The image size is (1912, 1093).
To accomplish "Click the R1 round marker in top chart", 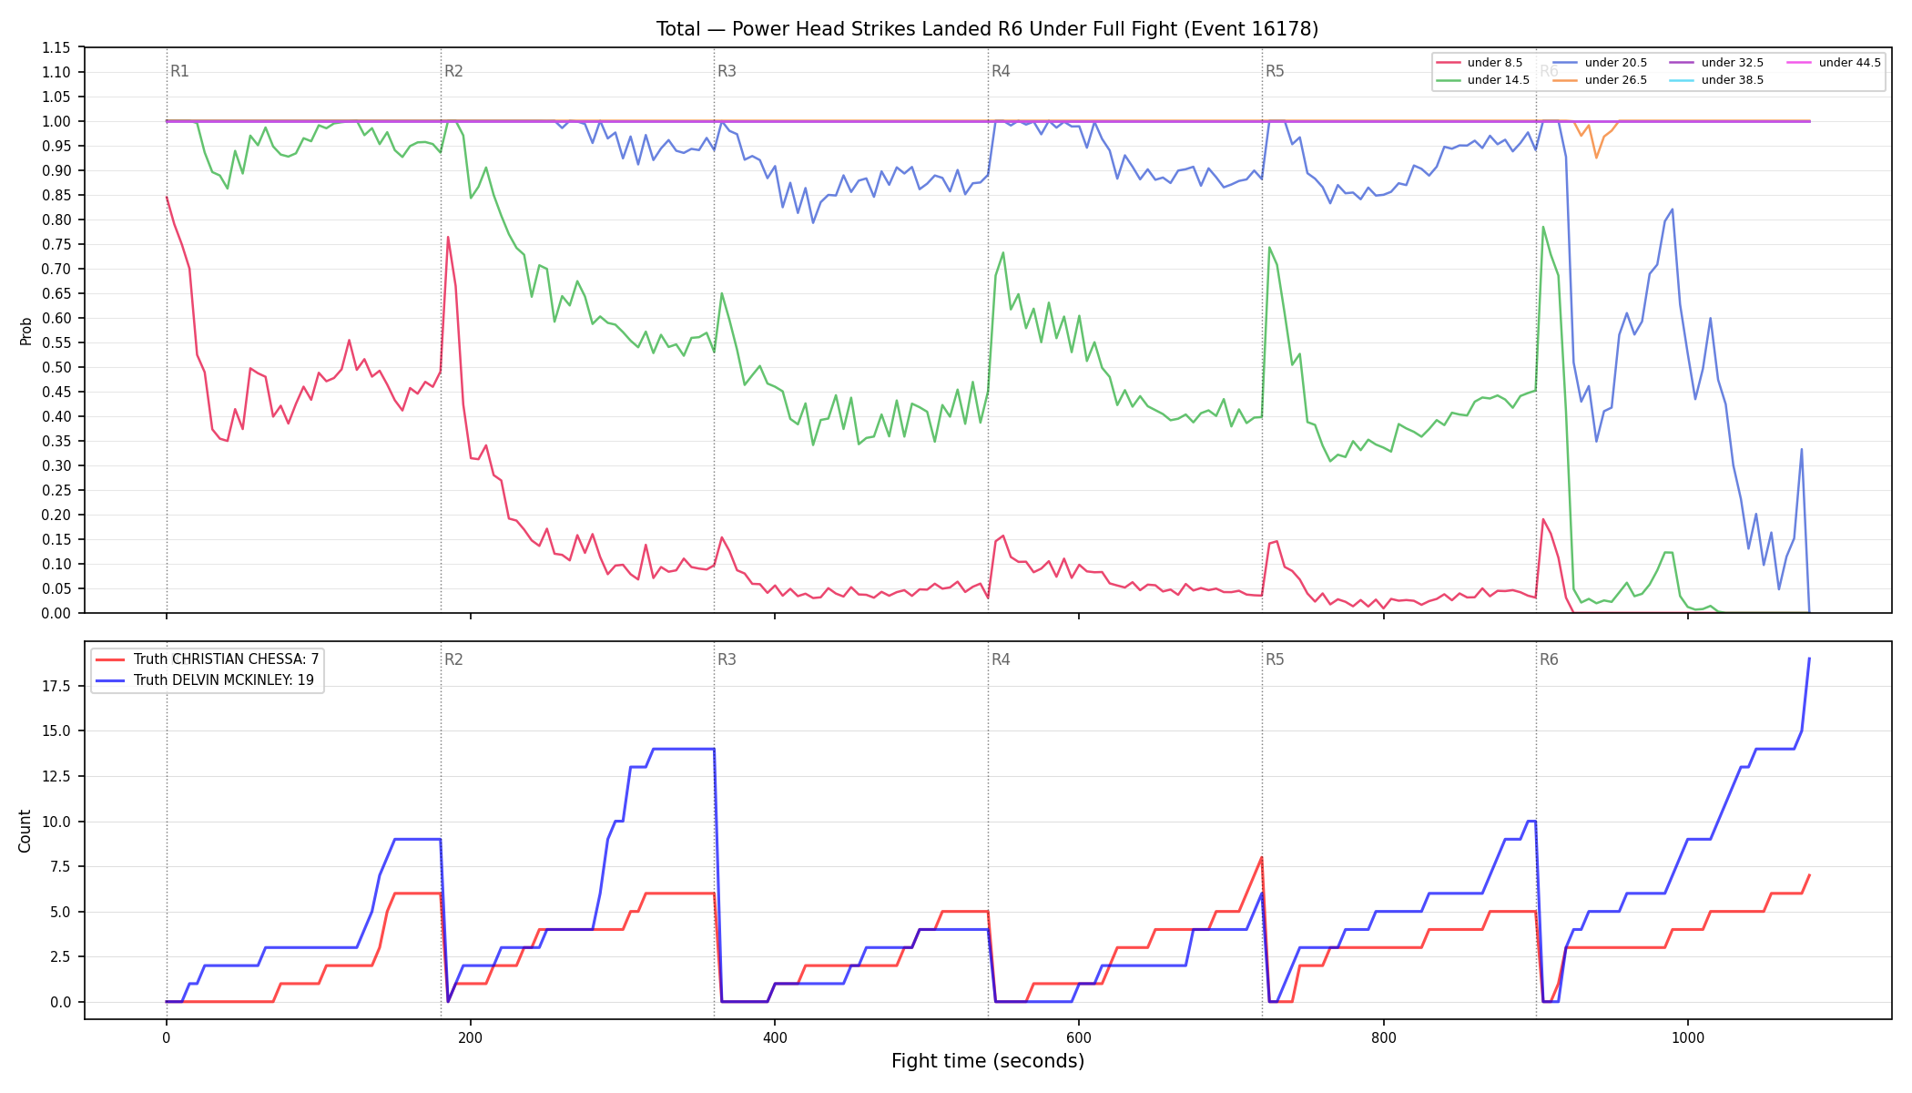I will (x=179, y=71).
